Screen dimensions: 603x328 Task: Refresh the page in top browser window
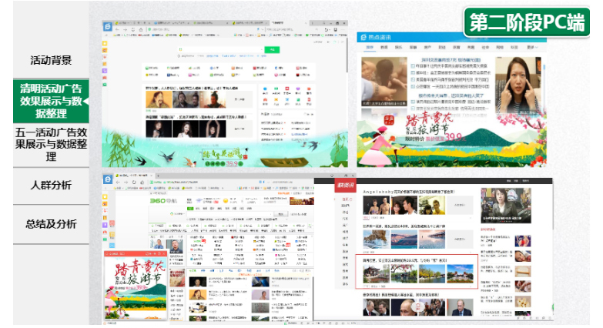pos(133,29)
